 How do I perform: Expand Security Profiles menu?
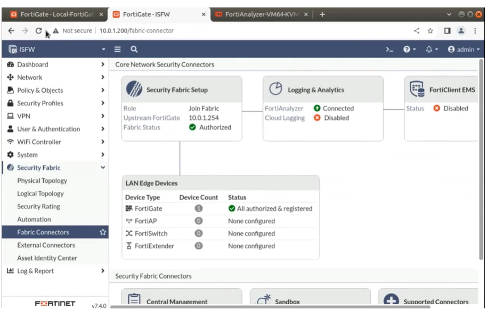click(55, 103)
